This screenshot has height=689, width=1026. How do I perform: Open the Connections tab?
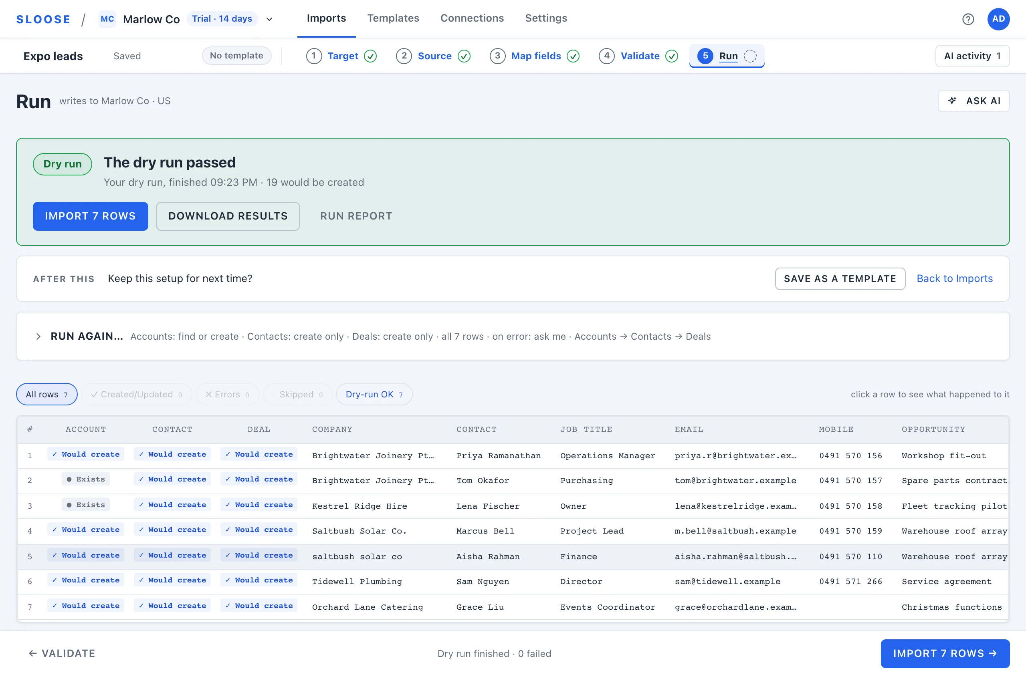(472, 18)
